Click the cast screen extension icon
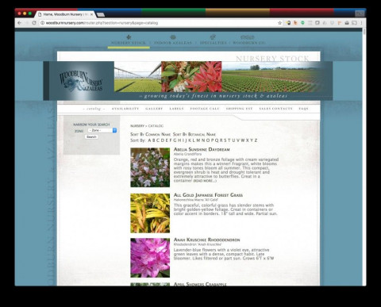 (x=354, y=23)
